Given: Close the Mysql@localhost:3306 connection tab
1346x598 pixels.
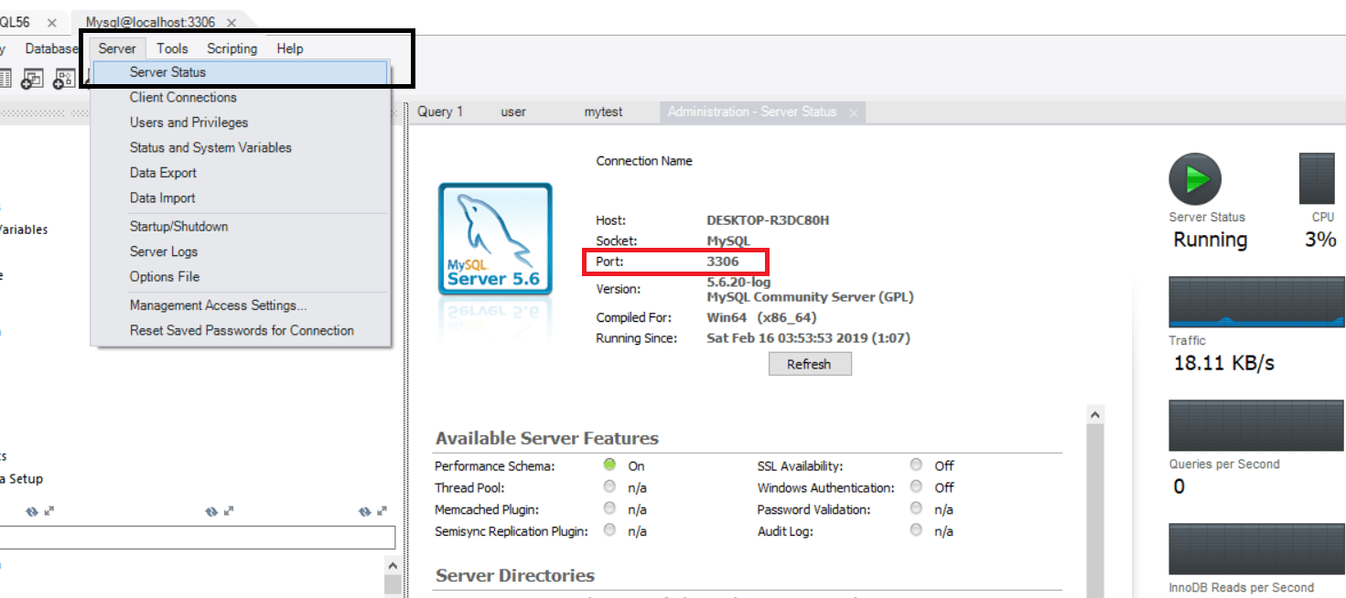Looking at the screenshot, I should 232,22.
